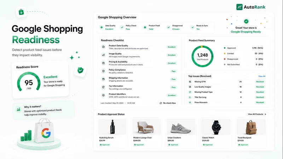Click the Product Feed status icon
The width and height of the screenshot is (283, 159).
(145, 28)
